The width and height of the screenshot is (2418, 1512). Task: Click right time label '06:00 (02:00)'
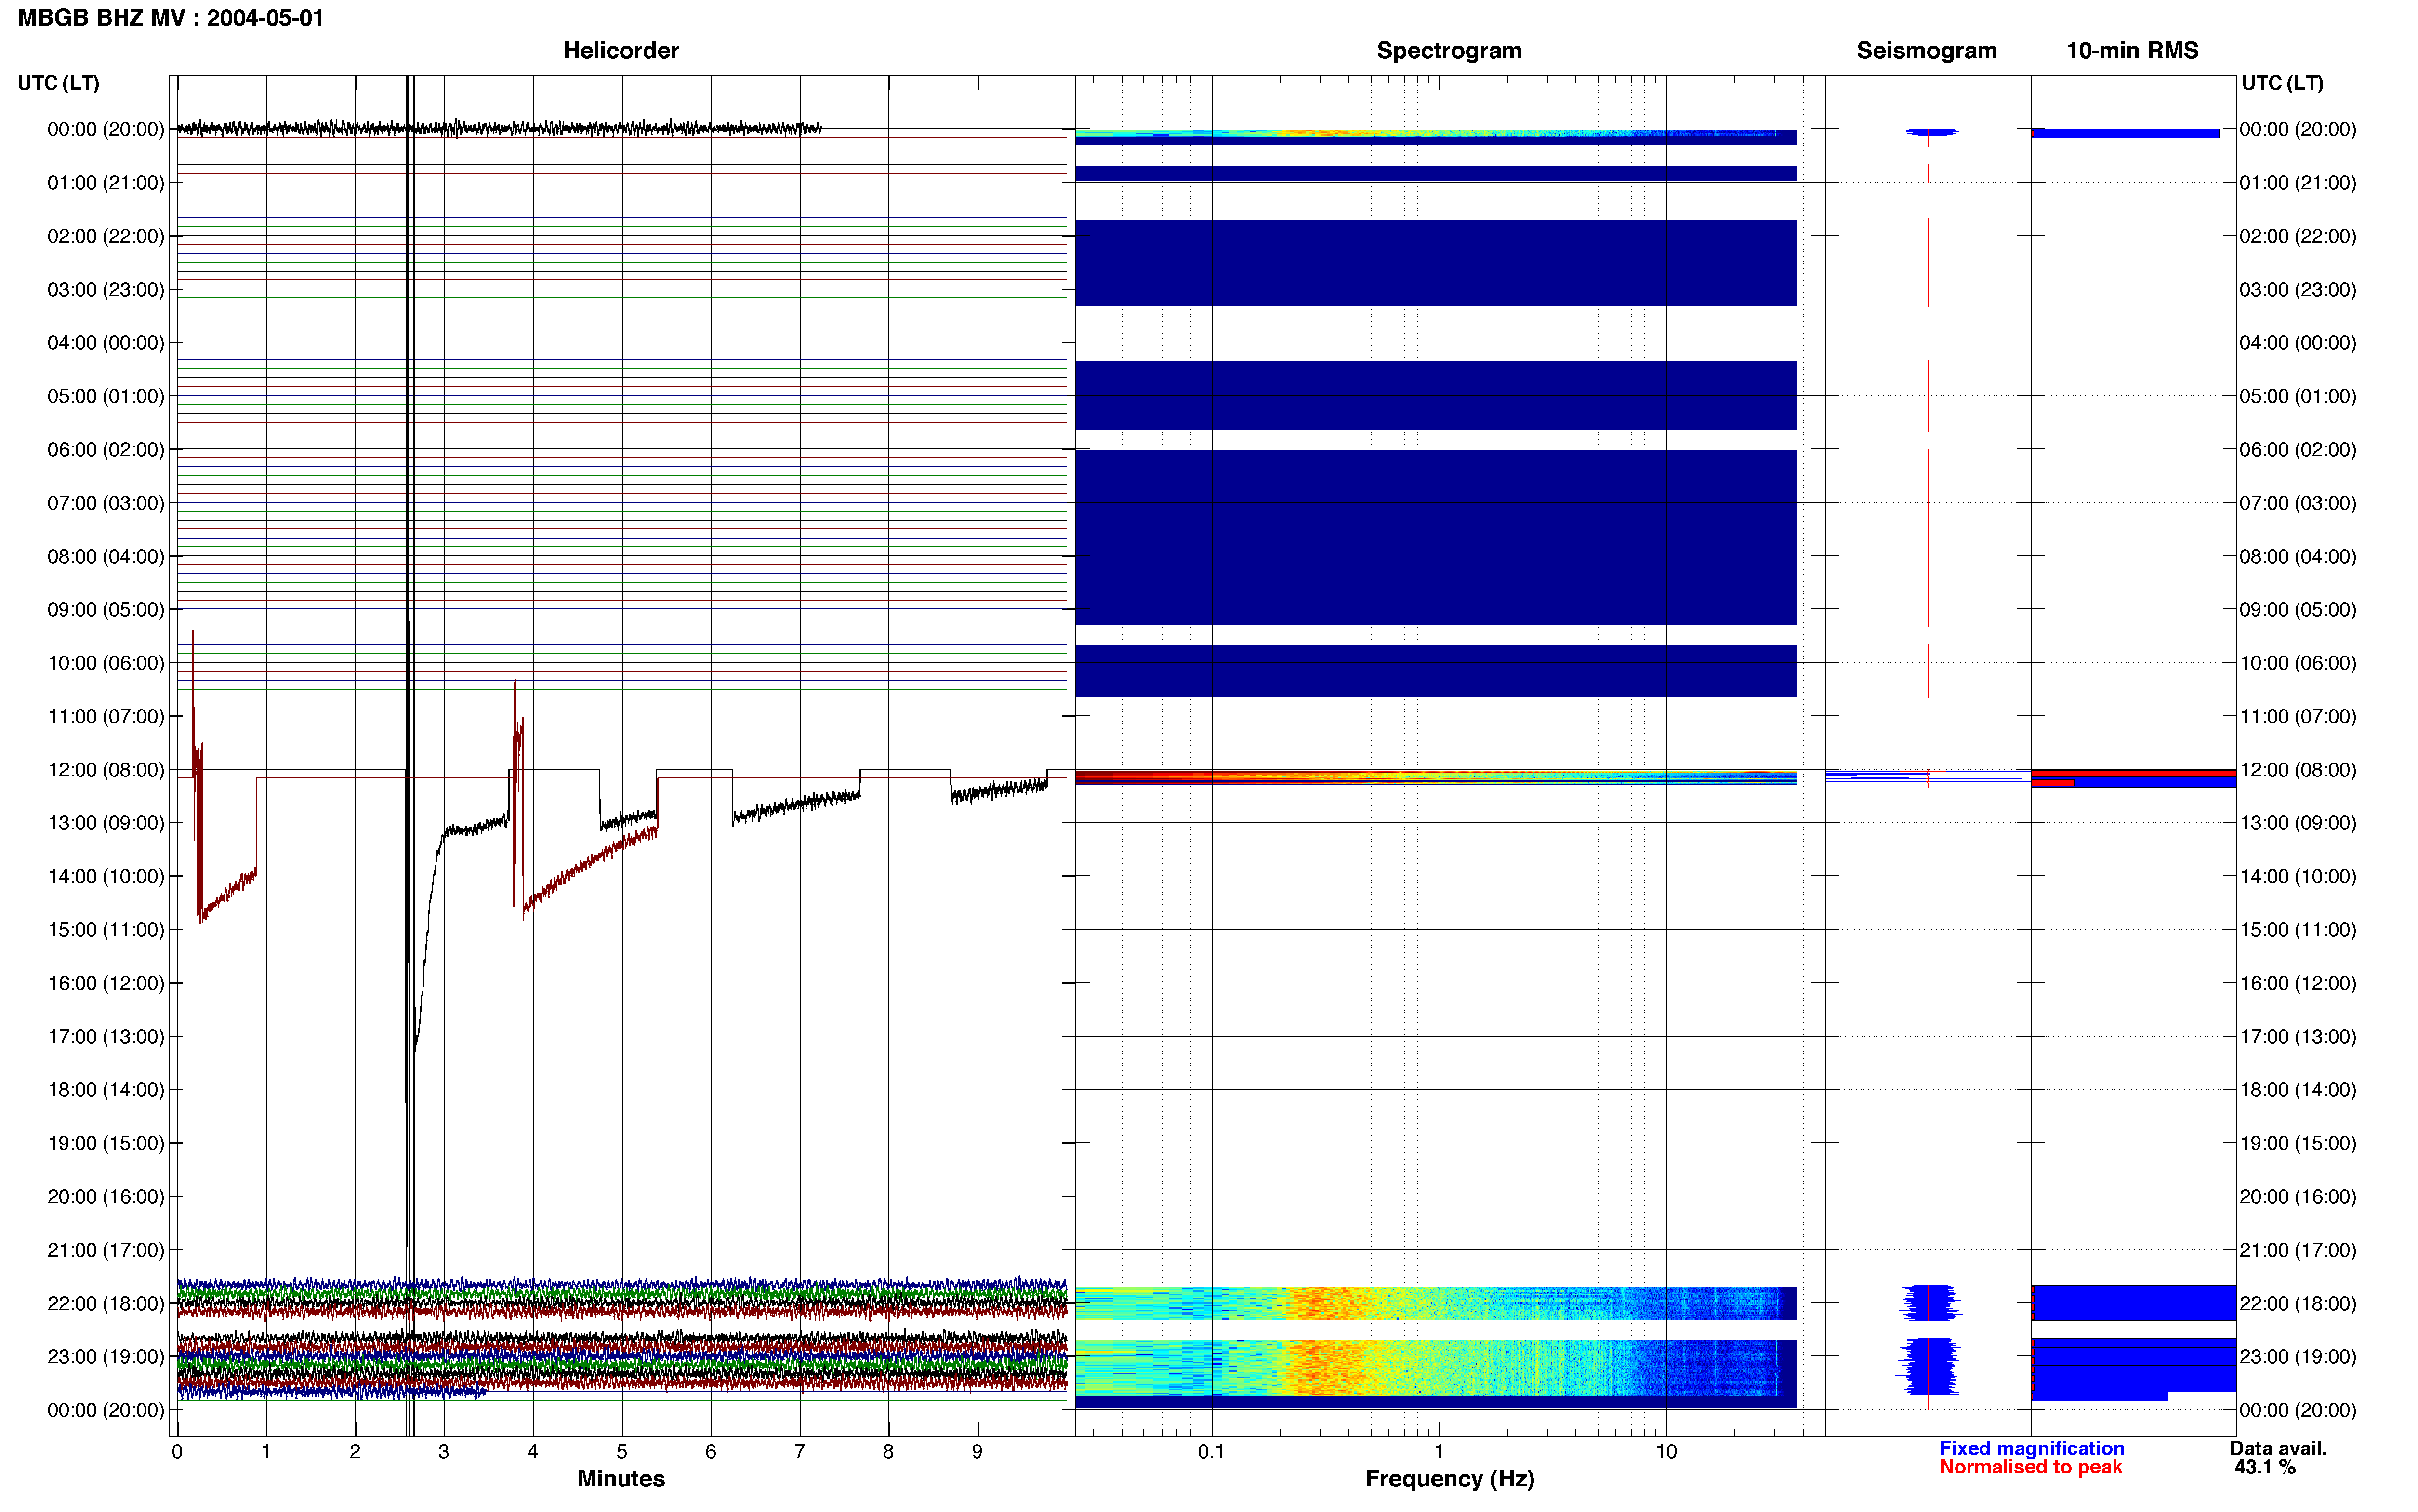[x=2297, y=450]
